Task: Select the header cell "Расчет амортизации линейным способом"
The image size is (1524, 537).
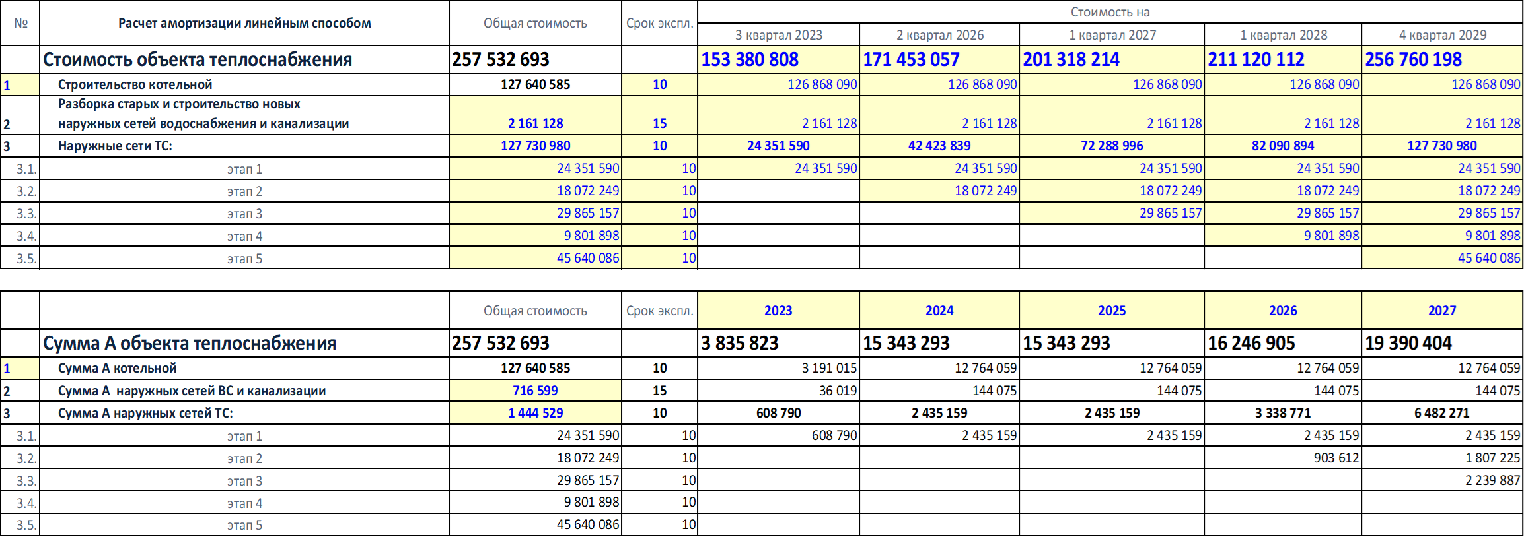Action: point(244,23)
